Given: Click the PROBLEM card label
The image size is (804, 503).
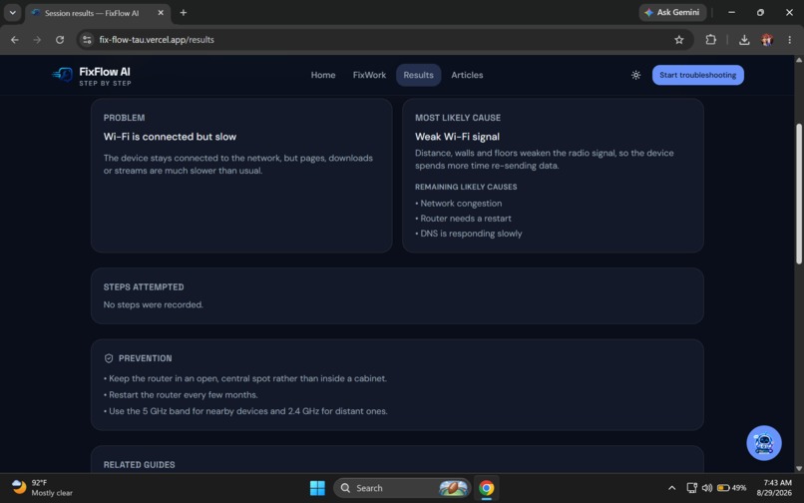Looking at the screenshot, I should 124,118.
